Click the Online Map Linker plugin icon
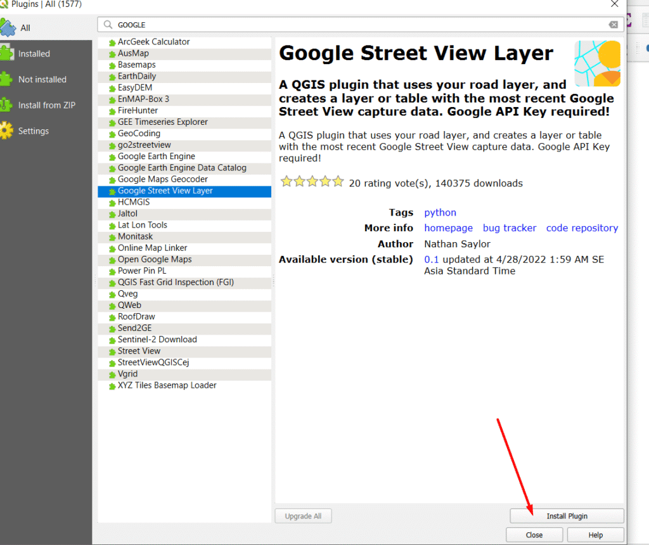This screenshot has width=649, height=545. click(x=112, y=248)
